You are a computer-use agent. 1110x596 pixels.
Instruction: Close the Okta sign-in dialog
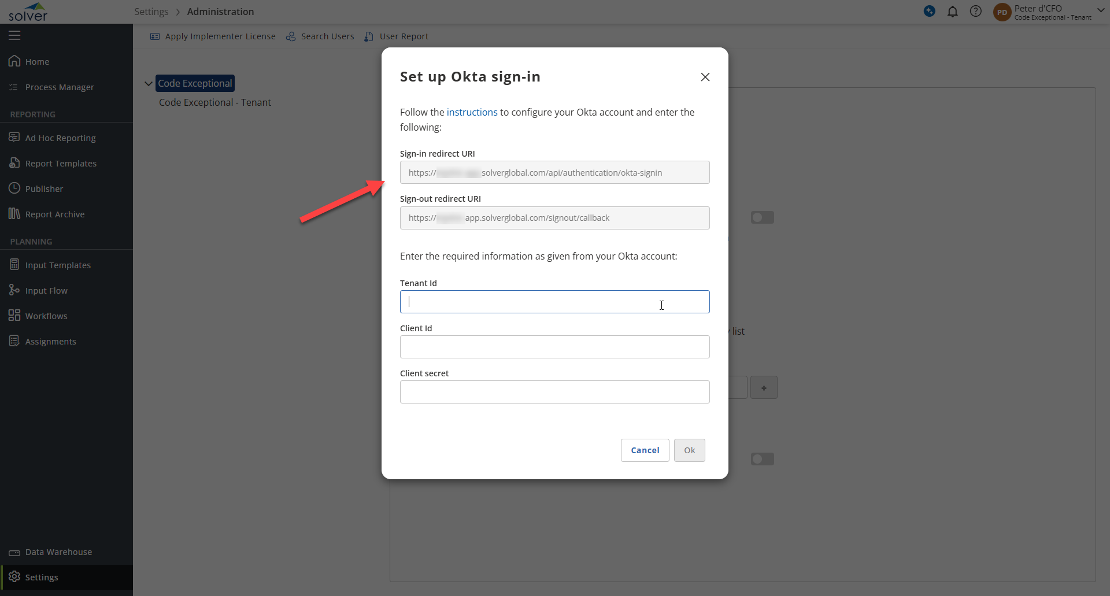pyautogui.click(x=705, y=77)
